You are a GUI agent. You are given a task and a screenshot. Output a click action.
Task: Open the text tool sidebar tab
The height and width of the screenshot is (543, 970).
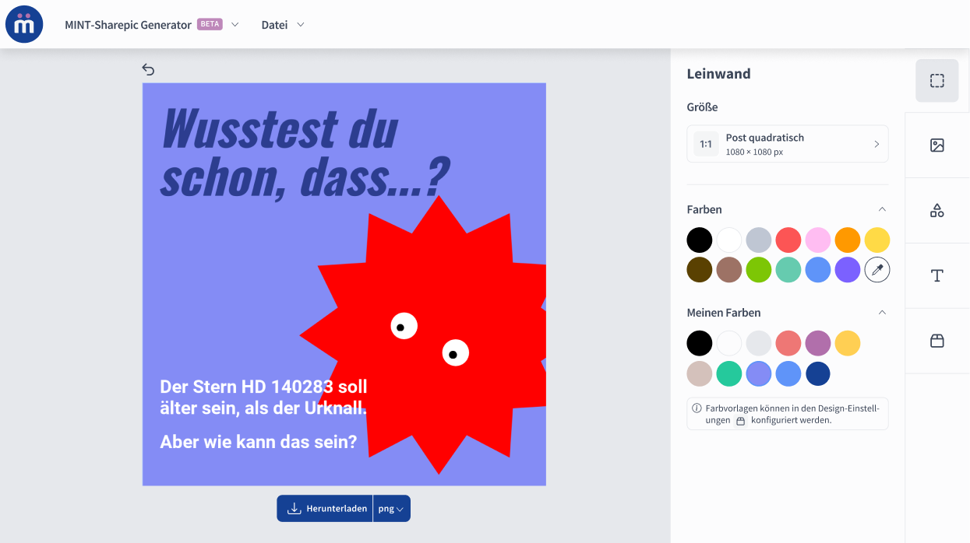click(936, 275)
